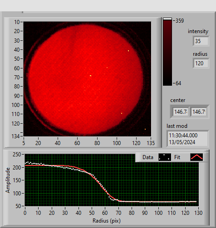Click the Fit legend label
This screenshot has height=228, width=216.
coord(177,157)
